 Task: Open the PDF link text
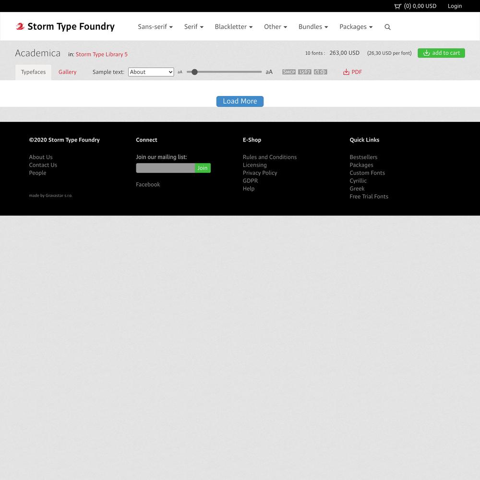(357, 72)
